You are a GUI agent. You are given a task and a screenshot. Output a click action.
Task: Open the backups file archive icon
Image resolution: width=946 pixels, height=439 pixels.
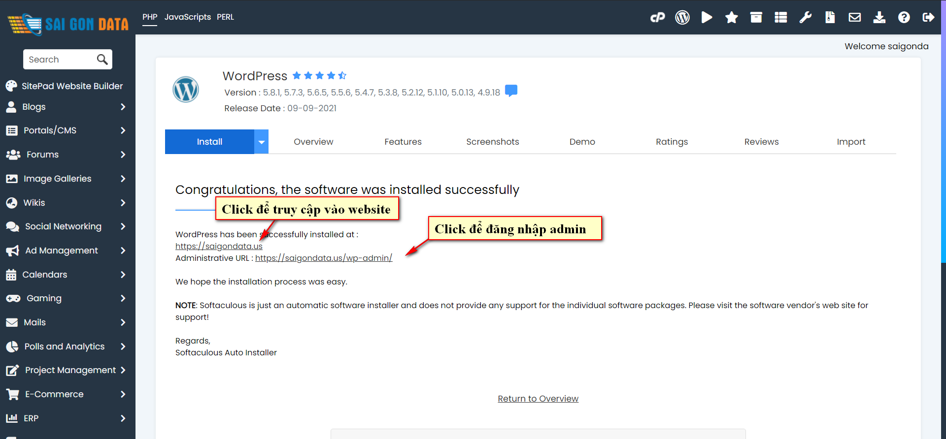pyautogui.click(x=830, y=18)
